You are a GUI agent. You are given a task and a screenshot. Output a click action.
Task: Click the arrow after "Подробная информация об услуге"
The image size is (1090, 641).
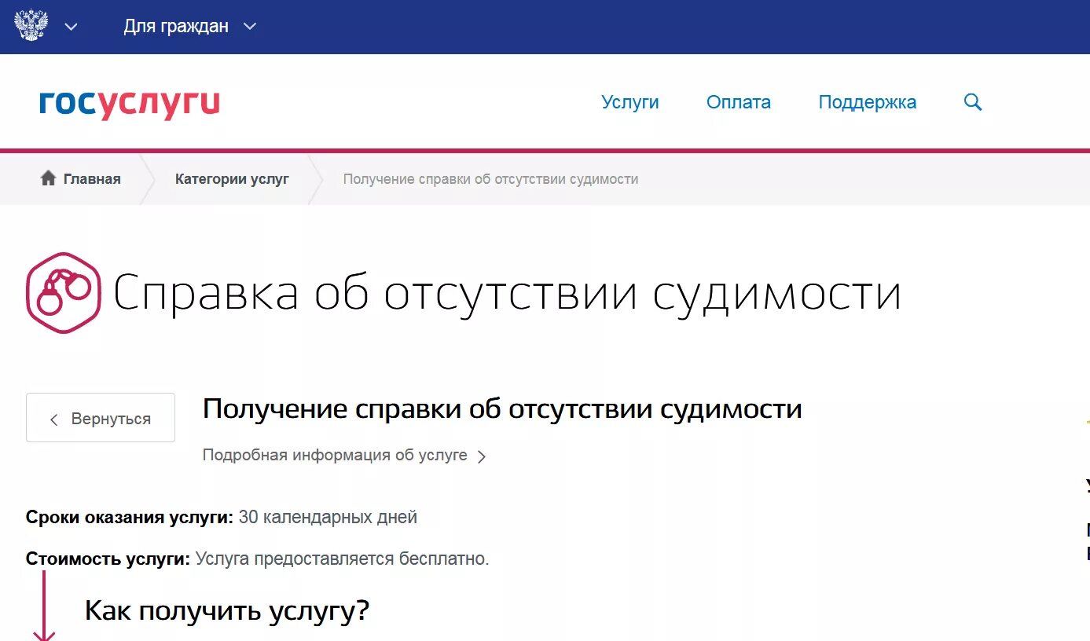click(482, 456)
